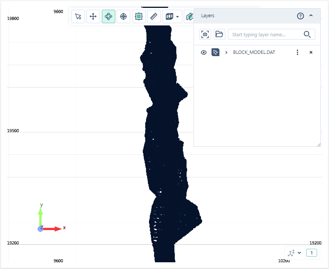Image resolution: width=329 pixels, height=269 pixels.
Task: Hide the BLOCK_MODEL.DAT layer
Action: 204,52
